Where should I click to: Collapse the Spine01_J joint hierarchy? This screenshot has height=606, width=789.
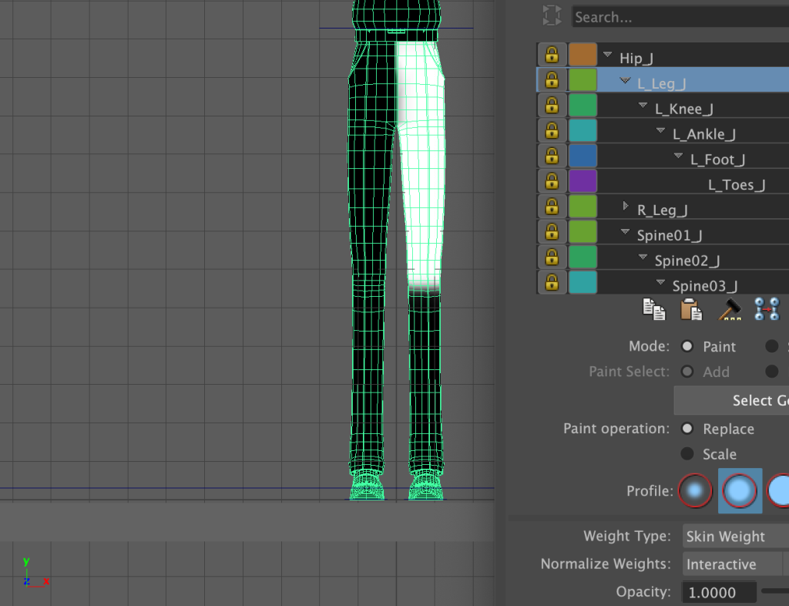[x=626, y=232]
